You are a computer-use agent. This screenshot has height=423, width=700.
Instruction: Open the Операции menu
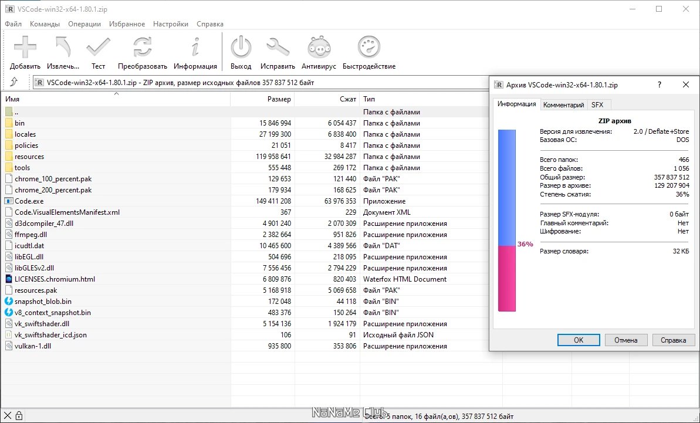pos(84,24)
